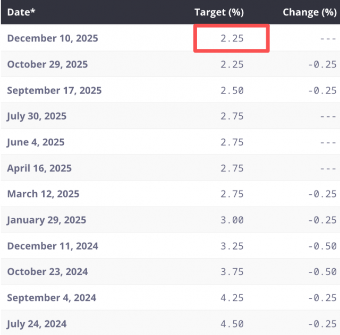Click the October 23, 2024 date
This screenshot has width=340, height=335.
48,272
